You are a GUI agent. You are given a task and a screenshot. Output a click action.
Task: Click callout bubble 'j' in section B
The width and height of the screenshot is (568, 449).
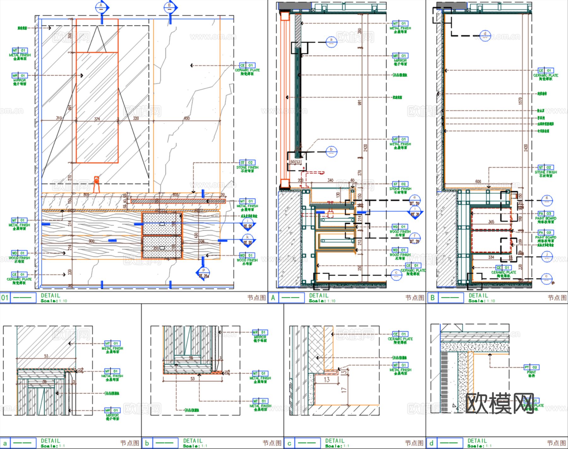coord(547,256)
